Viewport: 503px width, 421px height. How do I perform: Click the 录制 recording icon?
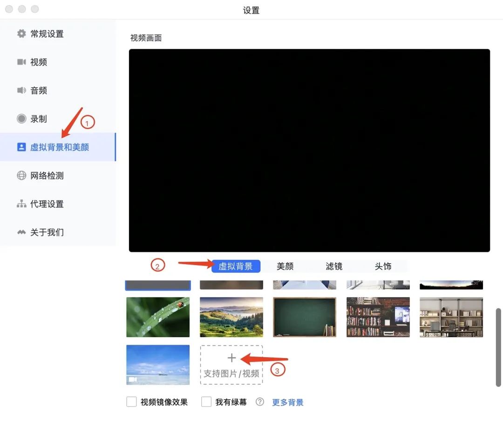(x=21, y=119)
